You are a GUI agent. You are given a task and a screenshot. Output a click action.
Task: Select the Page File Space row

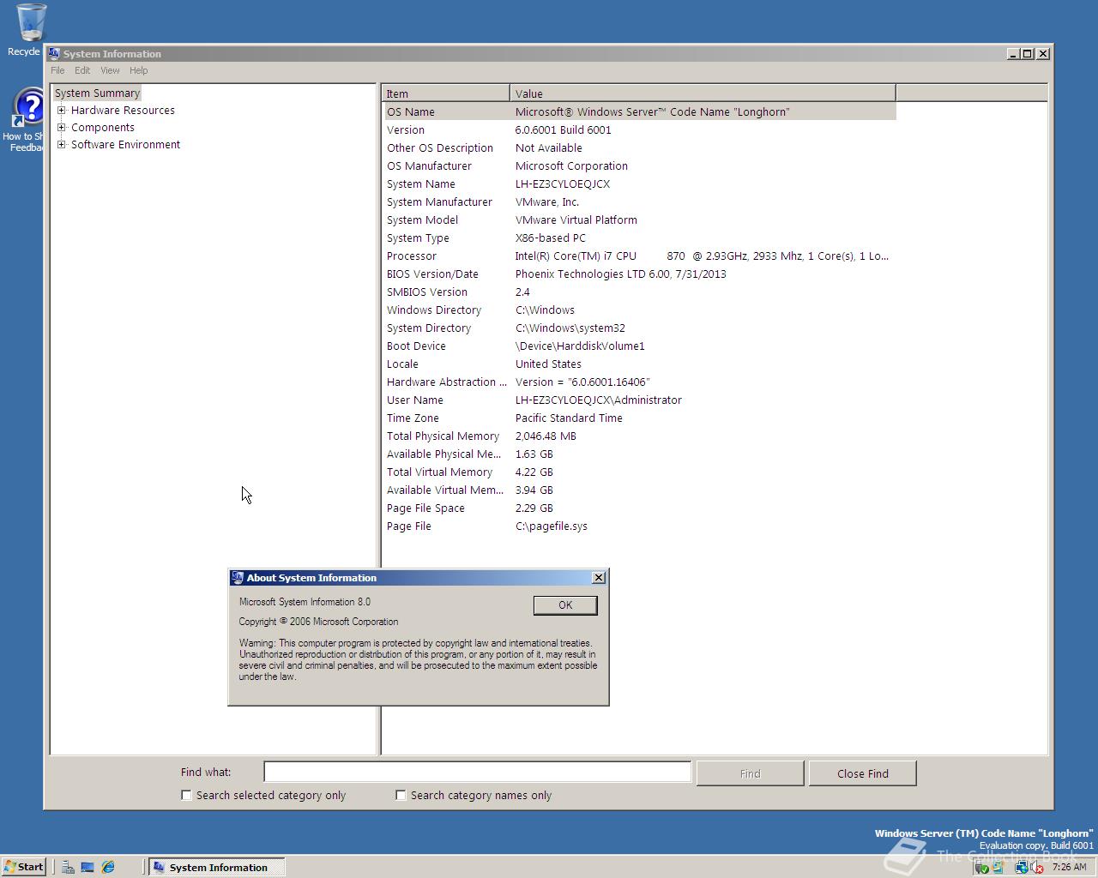[x=639, y=508]
